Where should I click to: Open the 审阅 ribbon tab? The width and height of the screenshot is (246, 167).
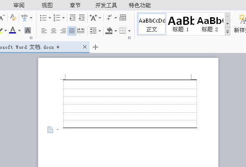point(19,5)
